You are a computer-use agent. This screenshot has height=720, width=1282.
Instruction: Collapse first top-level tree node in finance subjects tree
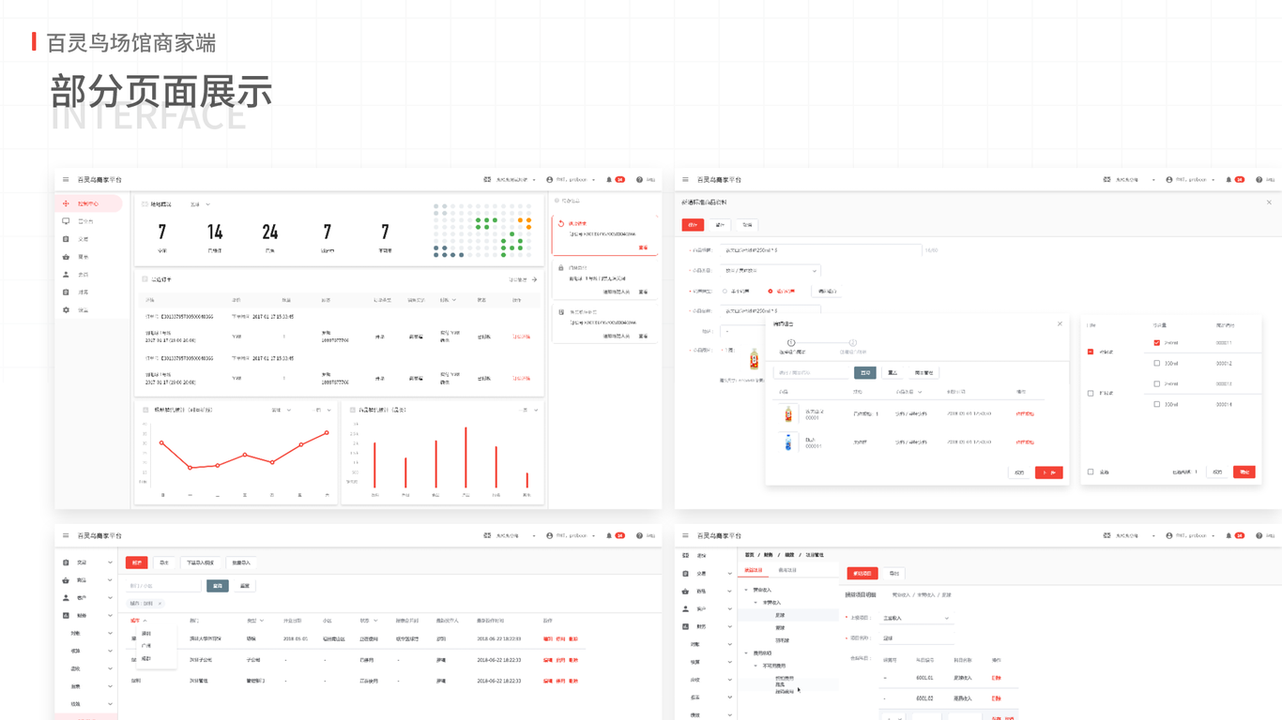[746, 591]
